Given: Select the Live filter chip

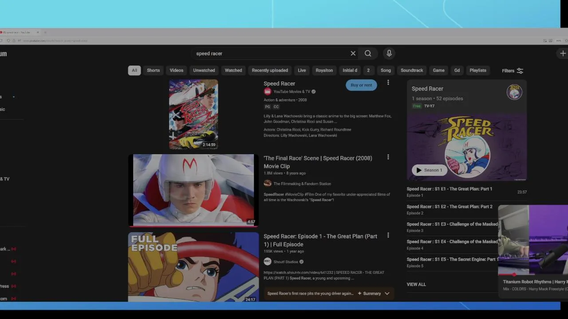Looking at the screenshot, I should (x=302, y=70).
